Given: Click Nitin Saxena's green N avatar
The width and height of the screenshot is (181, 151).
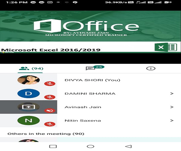Looking at the screenshot, I should tap(29, 120).
